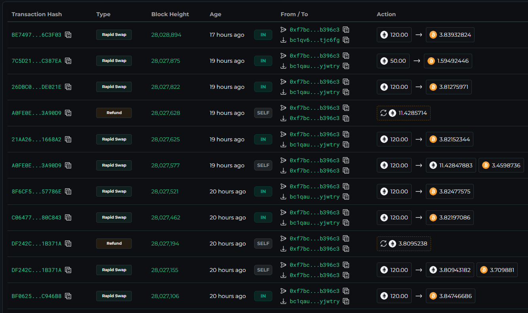Copy the hash in the Rapid Swap row at block 28,027,155
Image resolution: width=528 pixels, height=313 pixels.
[68, 270]
